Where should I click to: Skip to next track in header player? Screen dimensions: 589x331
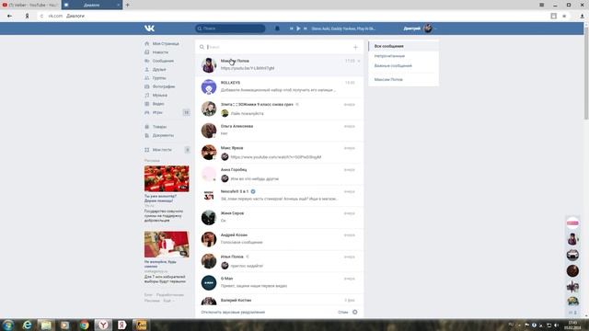[305, 29]
